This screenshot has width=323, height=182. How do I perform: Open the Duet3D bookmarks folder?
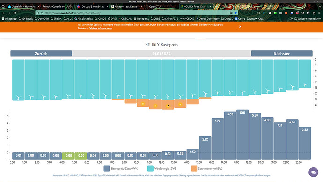point(227,19)
